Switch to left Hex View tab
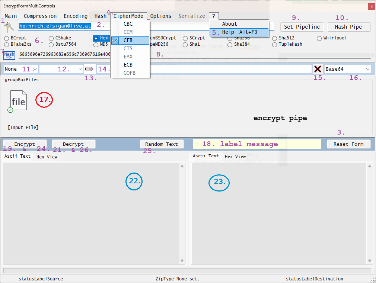Image resolution: width=376 pixels, height=283 pixels. (47, 157)
